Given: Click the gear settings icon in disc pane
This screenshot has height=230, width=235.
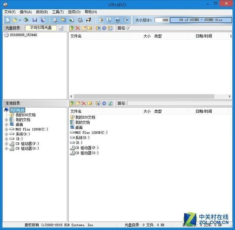Looking at the screenshot, I should pyautogui.click(x=104, y=28).
